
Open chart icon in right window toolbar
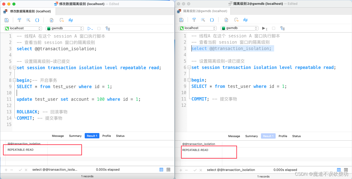click(x=246, y=20)
